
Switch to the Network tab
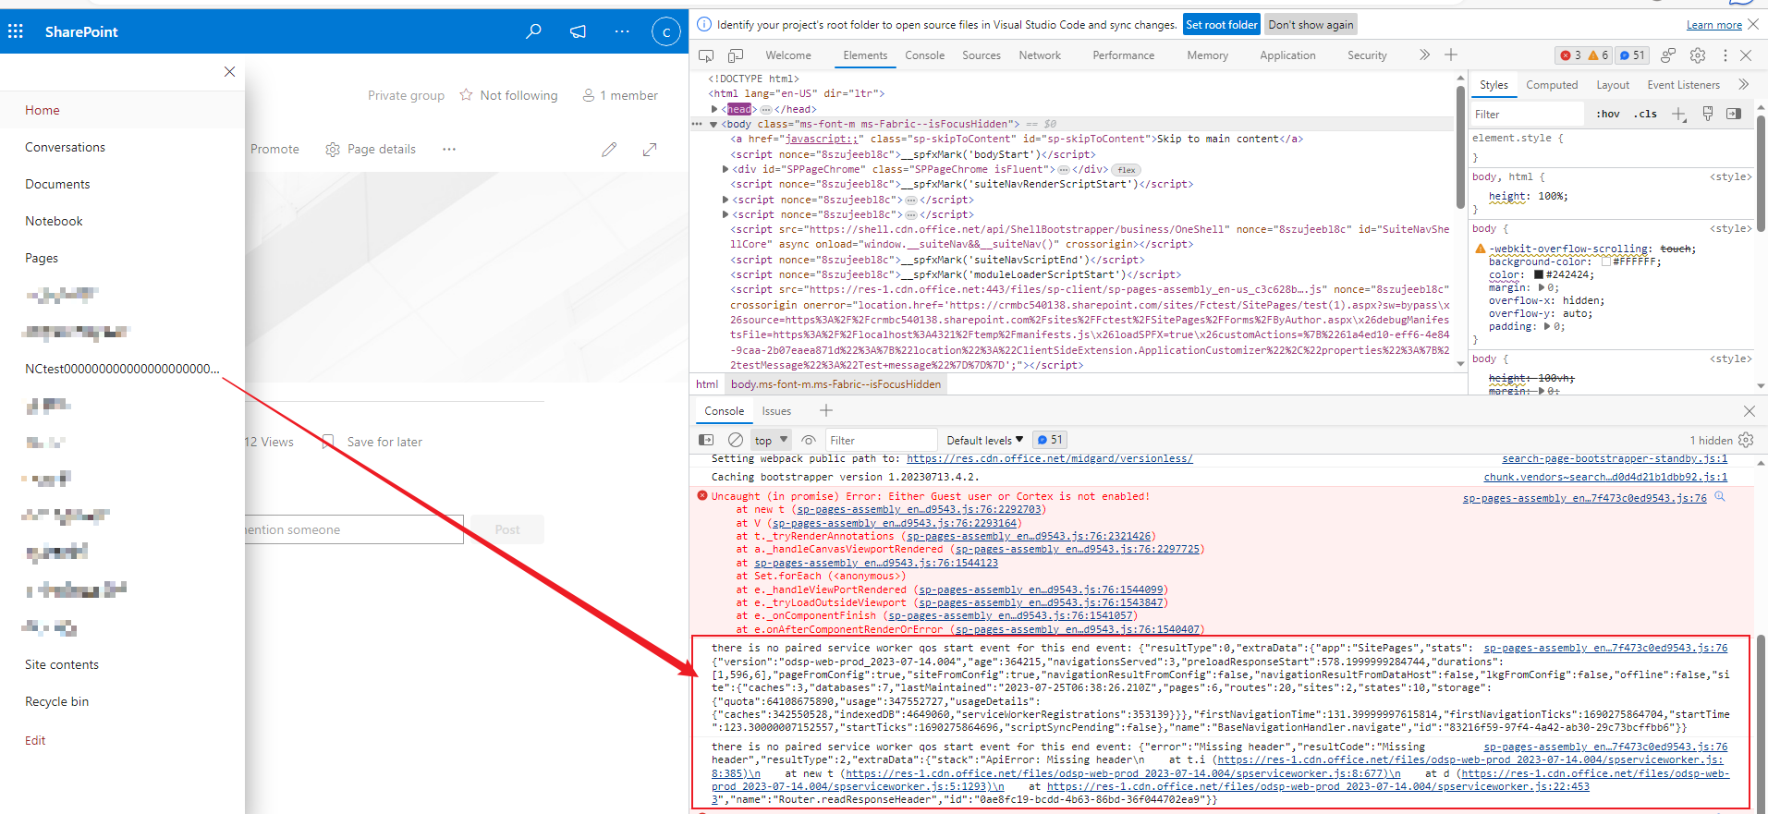tap(1040, 55)
